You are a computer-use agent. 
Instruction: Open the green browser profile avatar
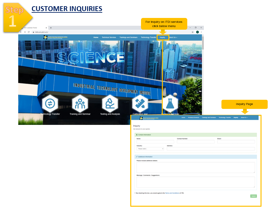pyautogui.click(x=197, y=32)
